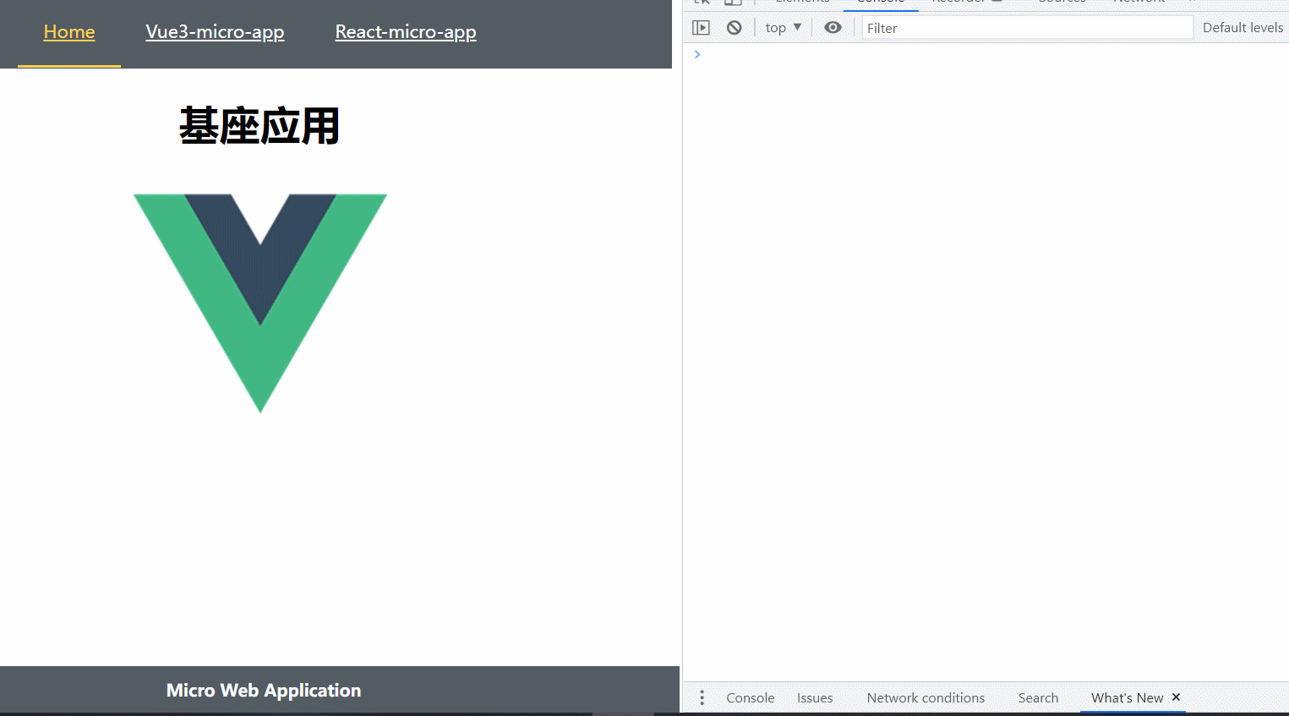The image size is (1289, 716).
Task: Focus the console Filter input field
Action: coord(1027,28)
